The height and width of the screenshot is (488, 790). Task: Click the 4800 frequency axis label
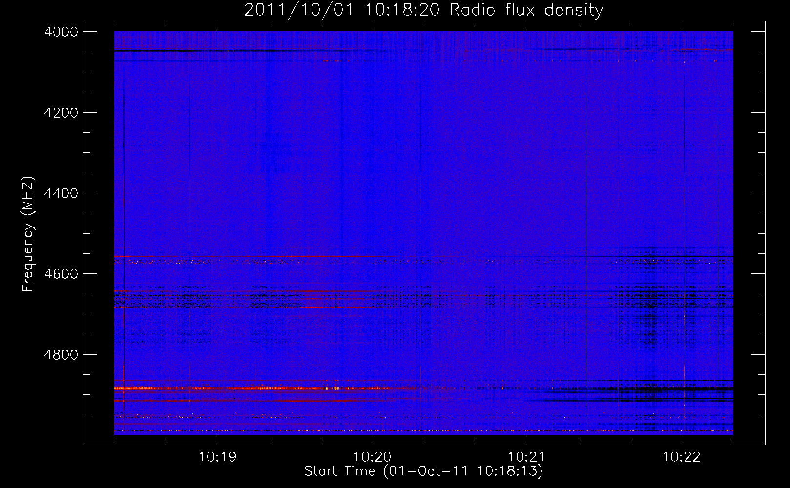click(61, 354)
